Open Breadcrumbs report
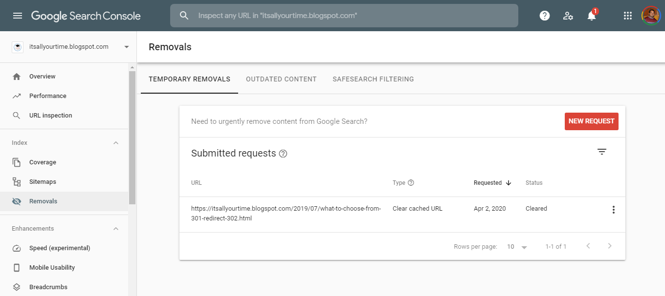Viewport: 665px width, 296px height. (x=64, y=287)
